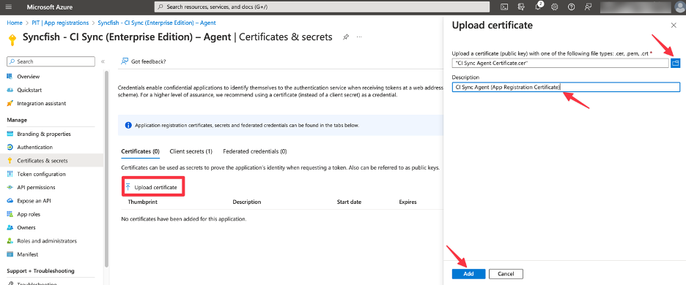Go to Home breadcrumb
The width and height of the screenshot is (686, 285).
[15, 23]
